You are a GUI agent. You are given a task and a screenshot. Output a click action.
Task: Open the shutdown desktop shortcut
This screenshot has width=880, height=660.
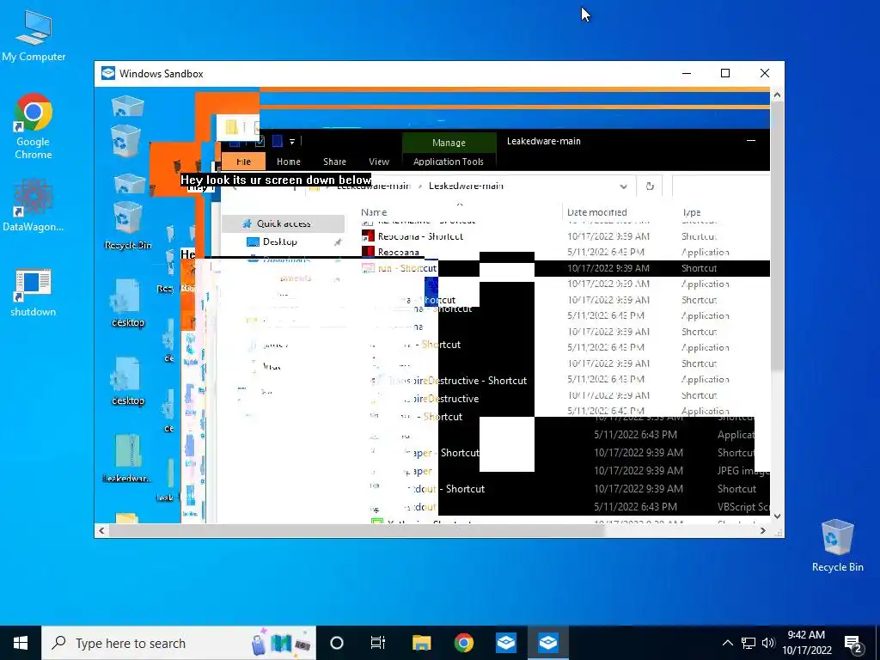click(x=34, y=292)
